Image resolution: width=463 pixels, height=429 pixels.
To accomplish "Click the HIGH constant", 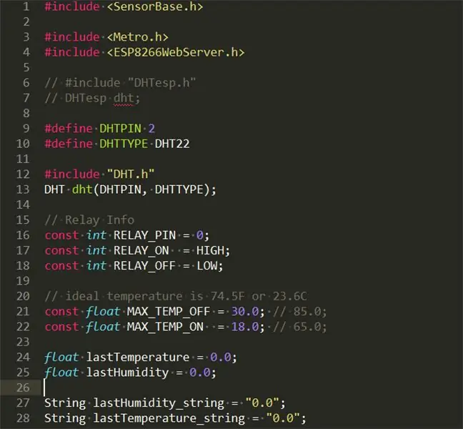I will [210, 250].
